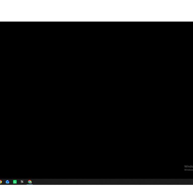Open the Outlook mail app in taskbar
193x193 pixels.
[x=7, y=182]
